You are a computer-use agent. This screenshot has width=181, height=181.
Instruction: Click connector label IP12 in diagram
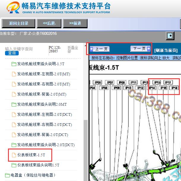point(140,88)
